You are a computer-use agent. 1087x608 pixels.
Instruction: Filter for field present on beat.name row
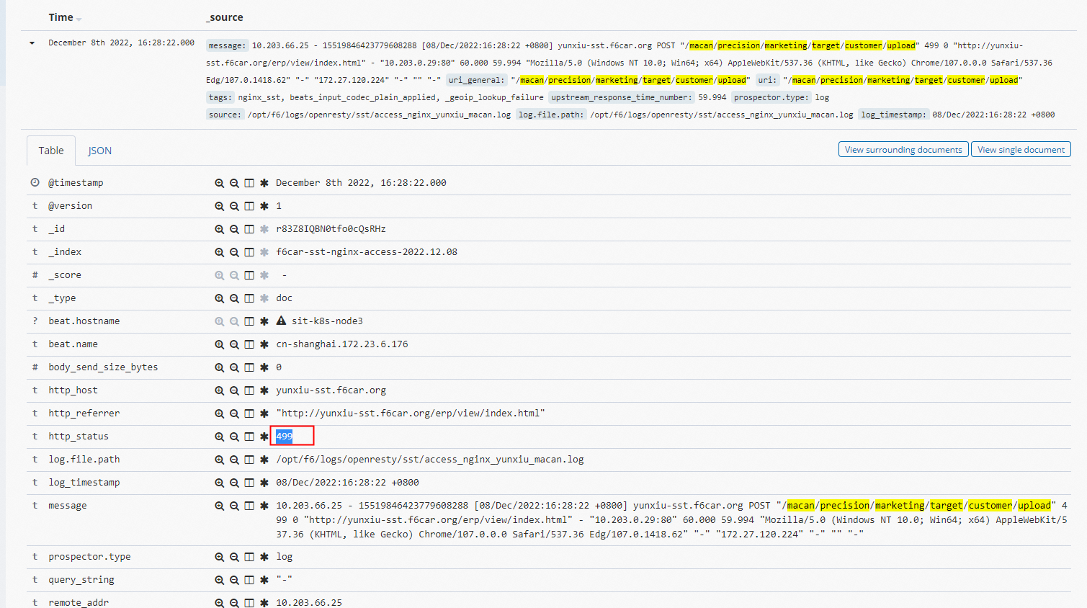point(264,344)
